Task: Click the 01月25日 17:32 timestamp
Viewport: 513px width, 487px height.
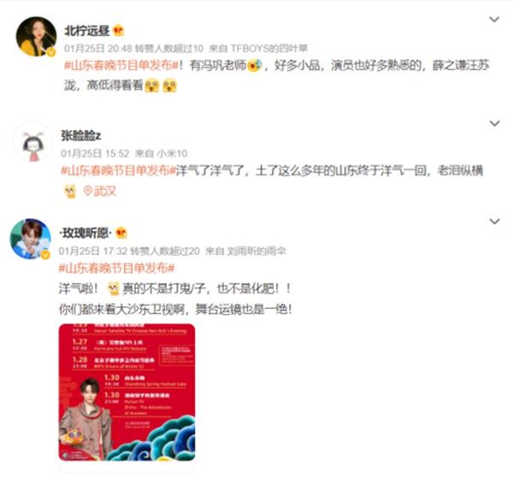Action: 93,251
